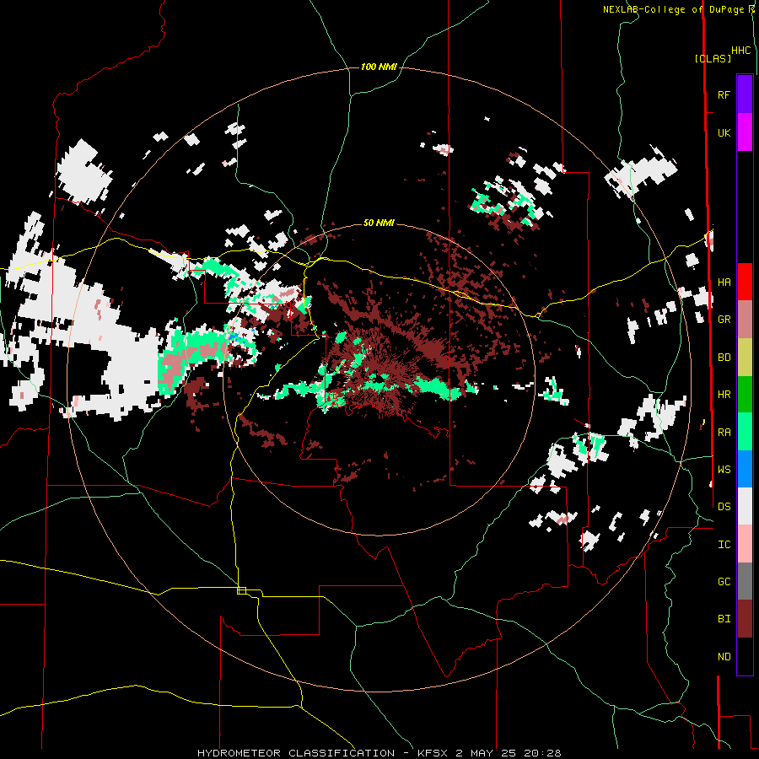Image resolution: width=759 pixels, height=759 pixels.
Task: Click the 'HHC' product label
Action: click(x=741, y=51)
